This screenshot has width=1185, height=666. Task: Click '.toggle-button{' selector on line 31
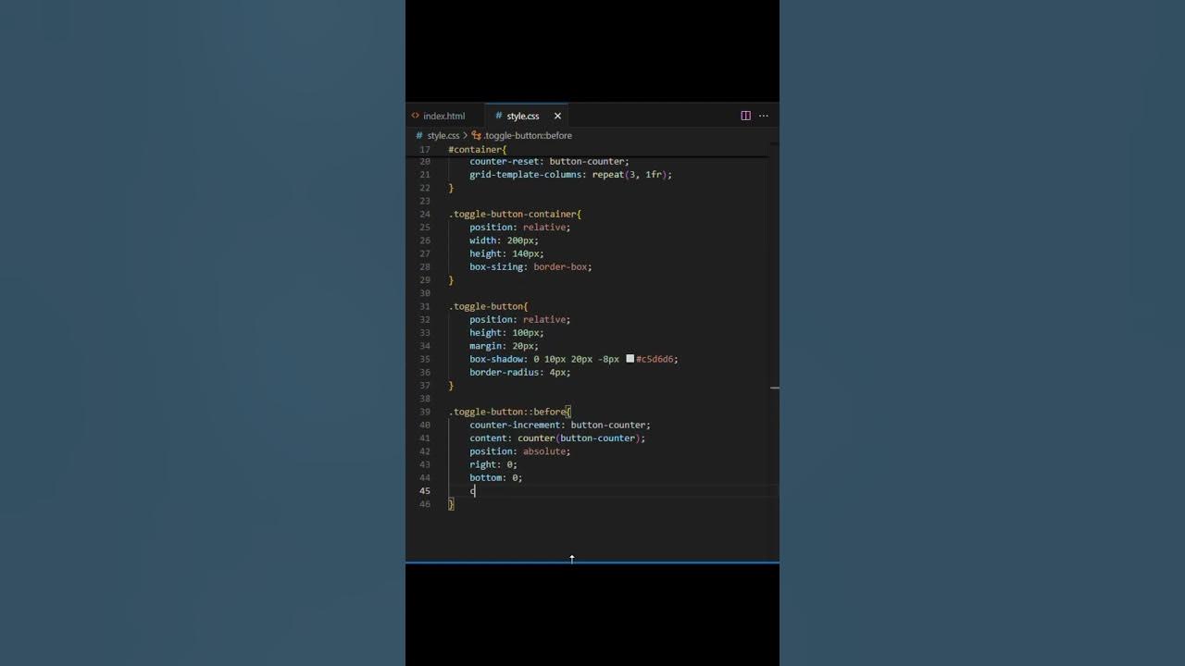(x=488, y=306)
